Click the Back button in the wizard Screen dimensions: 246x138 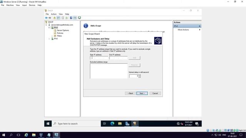130,94
